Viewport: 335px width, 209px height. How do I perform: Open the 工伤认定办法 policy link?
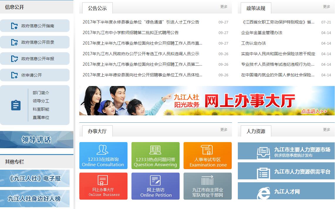[x=253, y=43]
